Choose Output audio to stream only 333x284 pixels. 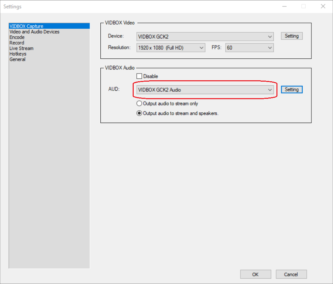point(139,104)
